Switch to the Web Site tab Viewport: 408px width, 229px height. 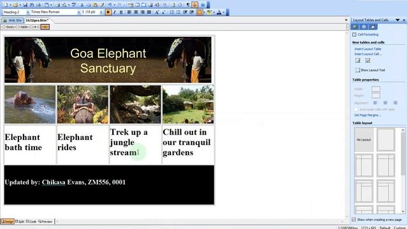12,20
